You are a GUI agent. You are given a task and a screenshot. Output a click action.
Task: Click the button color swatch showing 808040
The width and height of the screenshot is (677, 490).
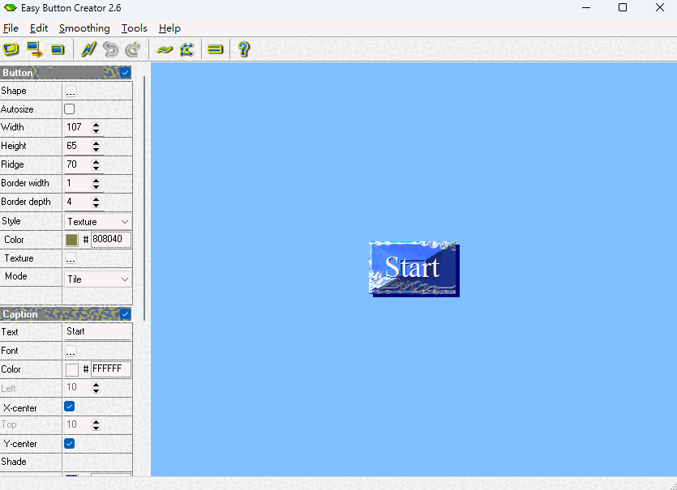click(x=71, y=240)
